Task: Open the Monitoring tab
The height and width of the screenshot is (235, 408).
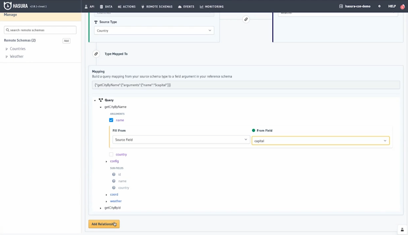Action: pyautogui.click(x=212, y=6)
